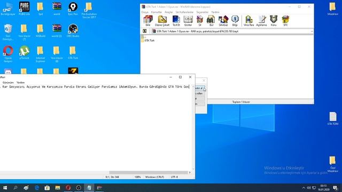This screenshot has width=342, height=192.
Task: Select the Epic Pen desktop shortcut
Action: click(x=73, y=9)
